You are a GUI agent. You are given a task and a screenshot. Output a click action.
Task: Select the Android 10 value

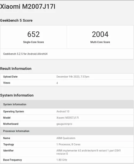tap(63, 111)
